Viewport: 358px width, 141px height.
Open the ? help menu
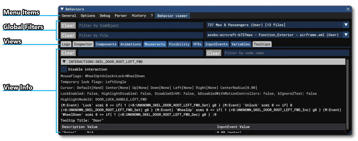152,16
